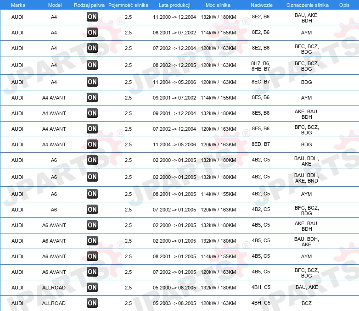Image resolution: width=359 pixels, height=311 pixels.
Task: Click the ON icon in A4 08.2001 -> 07.2002 row
Action: pos(92,32)
